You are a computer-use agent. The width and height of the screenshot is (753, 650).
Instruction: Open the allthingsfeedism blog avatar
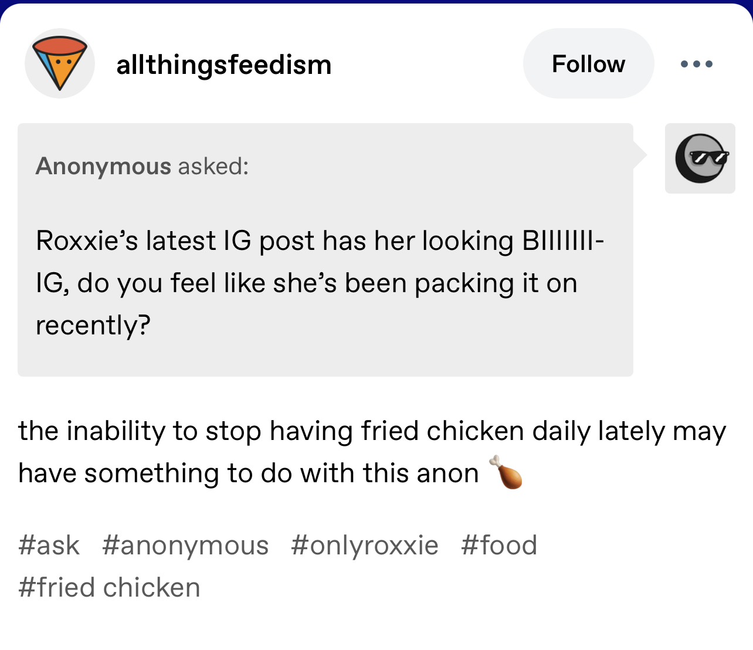coord(60,63)
